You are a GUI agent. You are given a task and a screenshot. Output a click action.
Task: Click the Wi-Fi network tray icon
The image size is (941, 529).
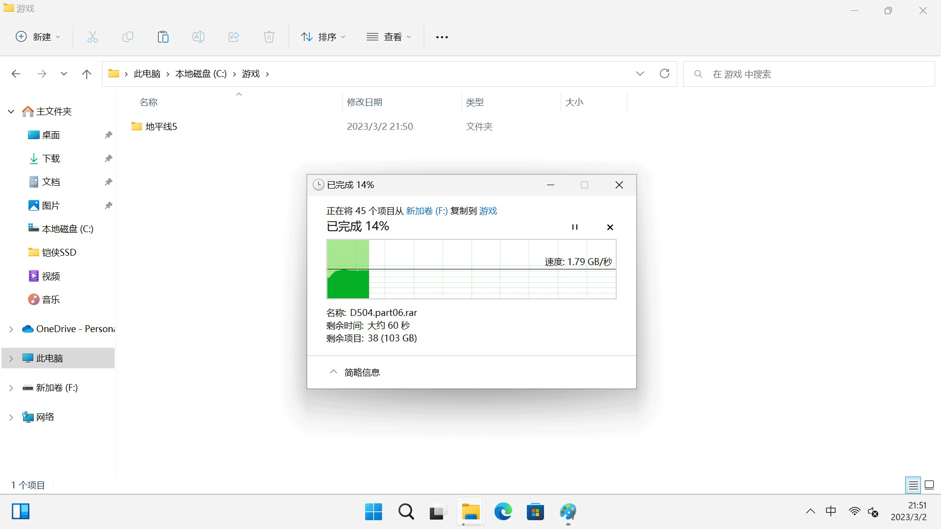click(854, 511)
